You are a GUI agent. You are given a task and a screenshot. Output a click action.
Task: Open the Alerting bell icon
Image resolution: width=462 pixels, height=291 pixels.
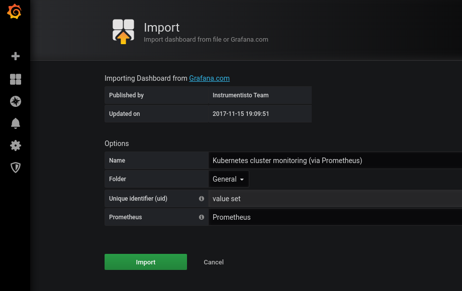[16, 123]
